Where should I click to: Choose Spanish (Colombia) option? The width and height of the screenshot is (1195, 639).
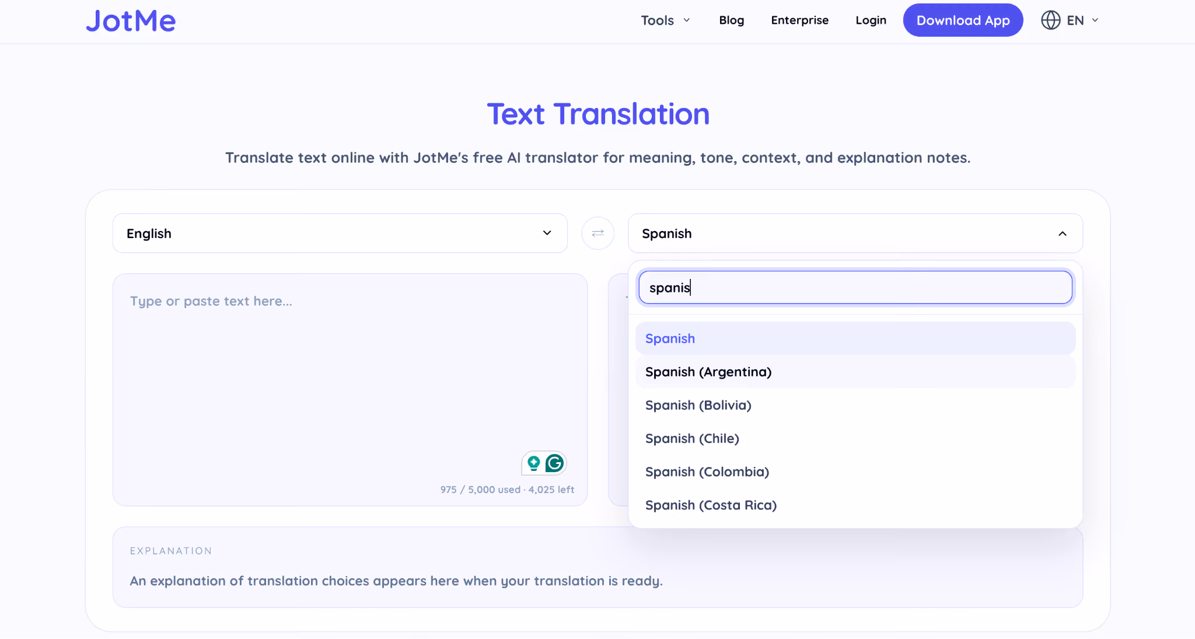point(855,472)
